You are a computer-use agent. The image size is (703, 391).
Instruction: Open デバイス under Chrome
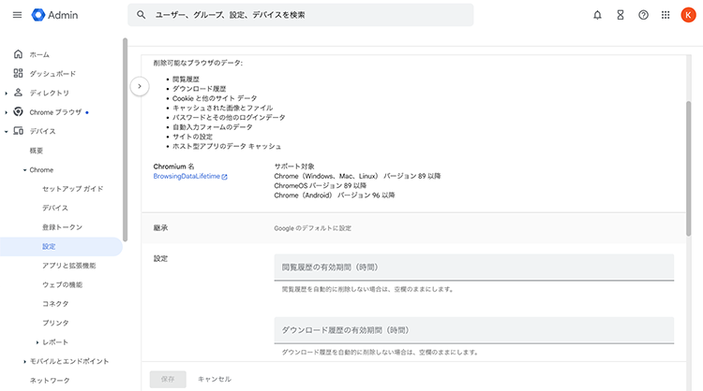click(55, 208)
